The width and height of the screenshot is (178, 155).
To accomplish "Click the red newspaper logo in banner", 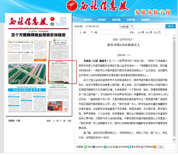I will (72, 5).
